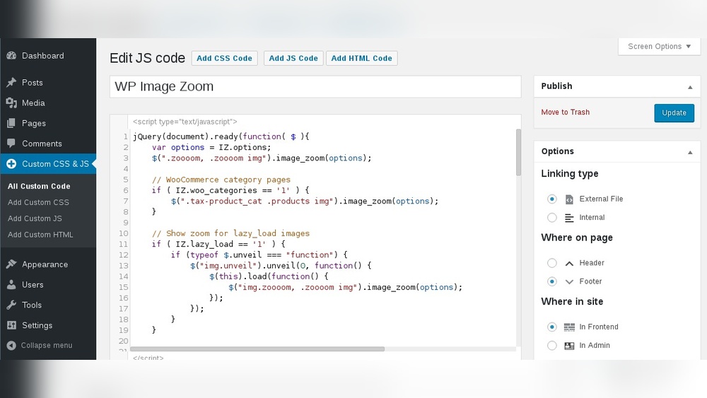Screen dimensions: 707x398
Task: Click the Header up-chevron icon
Action: [569, 263]
